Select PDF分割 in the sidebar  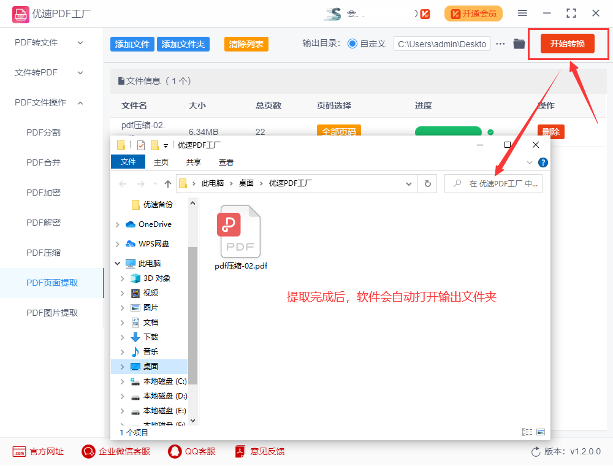pyautogui.click(x=44, y=132)
